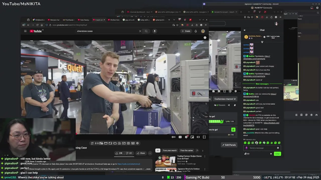This screenshot has width=321, height=180.
Task: Toggle theater mode on the player
Action: click(x=198, y=137)
